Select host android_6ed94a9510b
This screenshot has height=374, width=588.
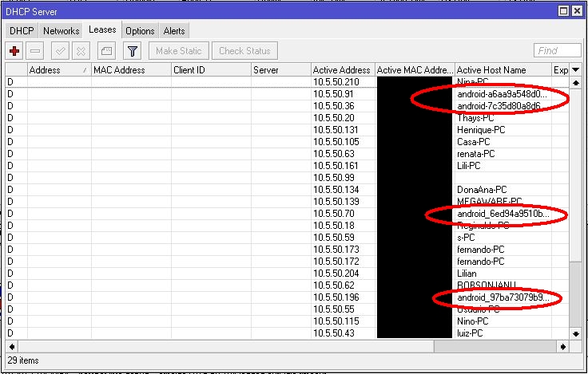[503, 214]
